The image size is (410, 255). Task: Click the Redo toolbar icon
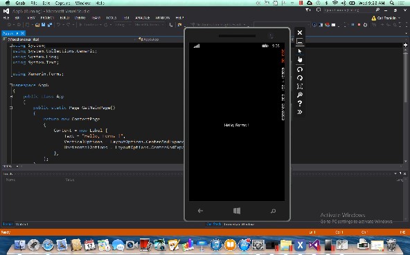(x=69, y=25)
